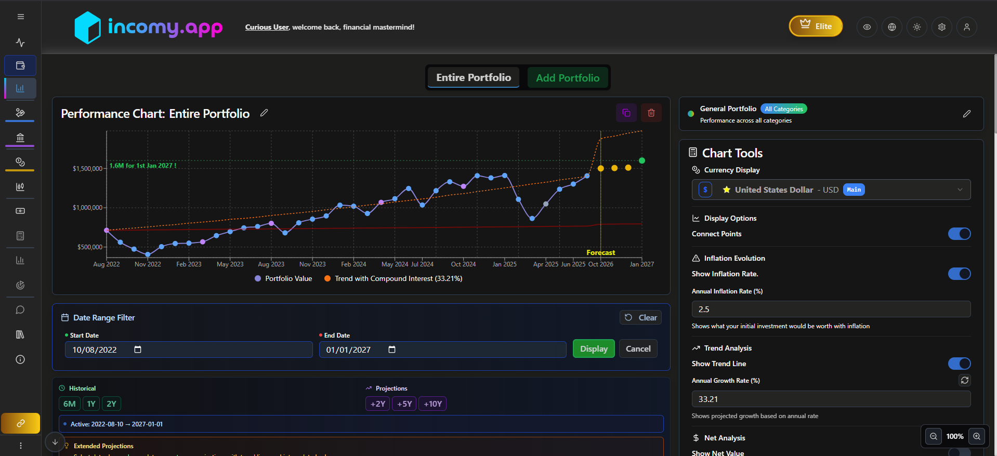Open the goal target sidebar icon
997x456 pixels.
[x=20, y=285]
